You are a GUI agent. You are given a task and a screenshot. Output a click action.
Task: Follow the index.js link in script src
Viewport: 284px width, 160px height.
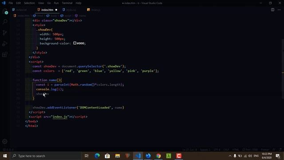point(60,116)
